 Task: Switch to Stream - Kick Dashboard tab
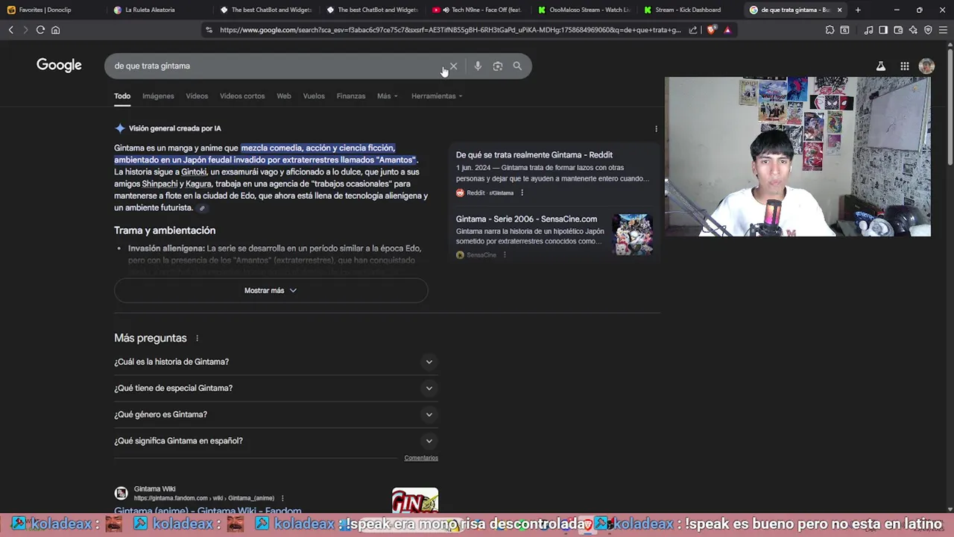click(x=689, y=10)
